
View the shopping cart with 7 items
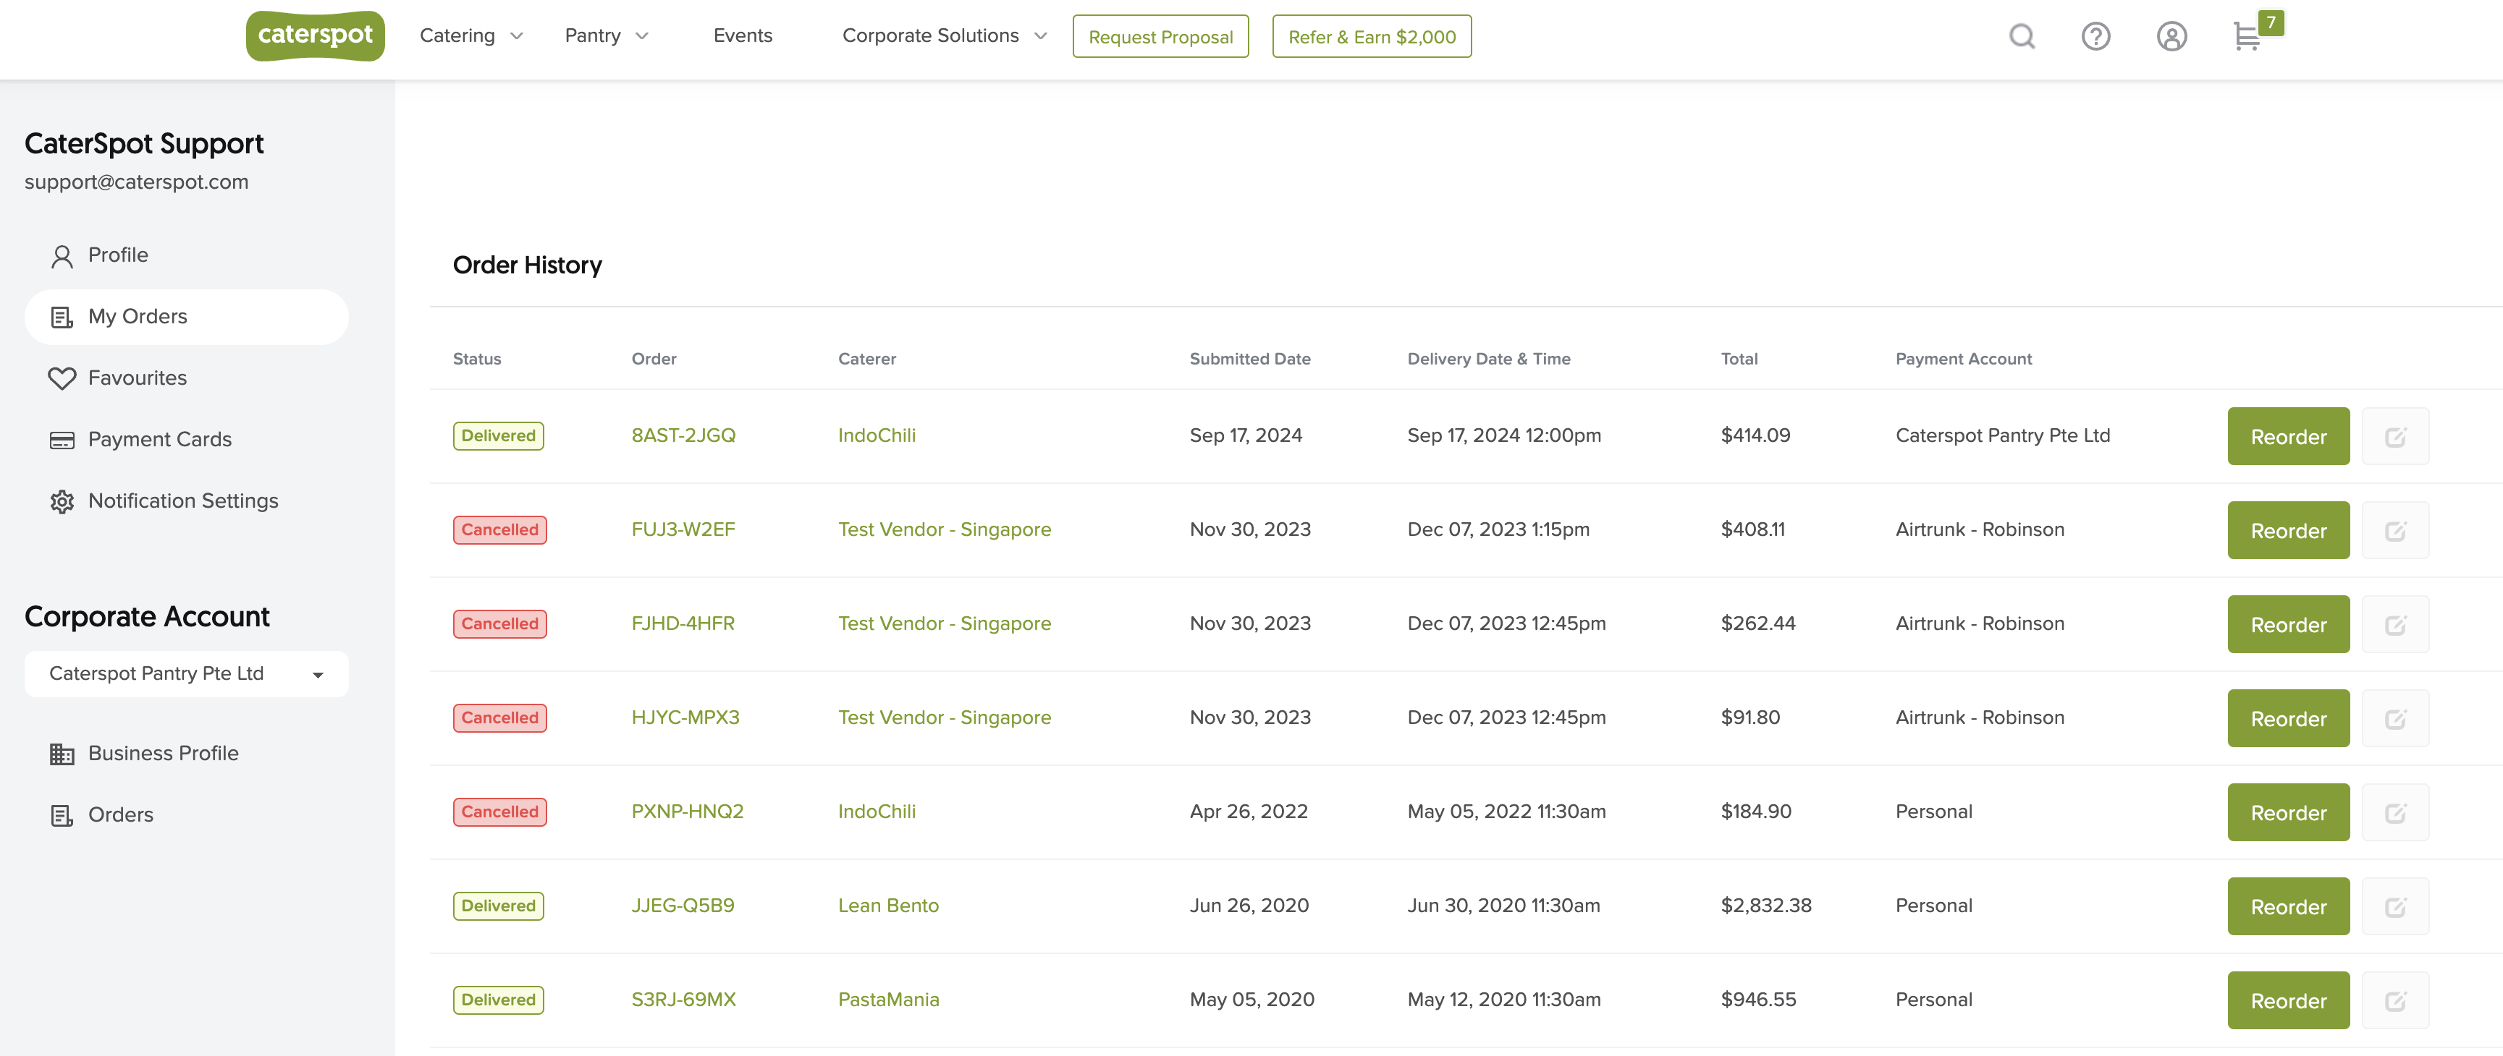2257,32
